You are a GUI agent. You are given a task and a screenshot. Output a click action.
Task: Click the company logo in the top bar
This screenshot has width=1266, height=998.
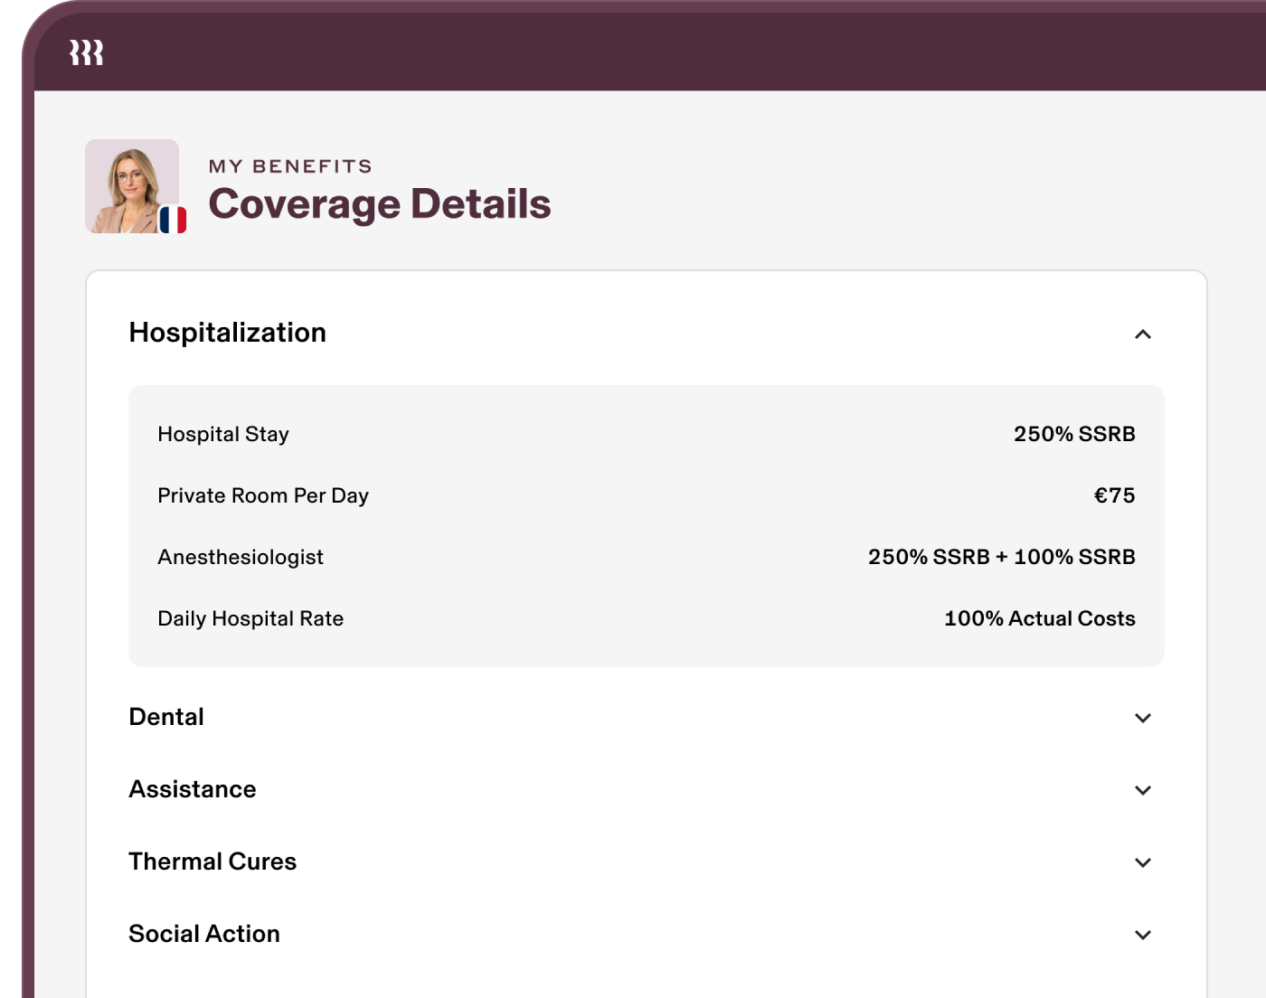pos(88,52)
